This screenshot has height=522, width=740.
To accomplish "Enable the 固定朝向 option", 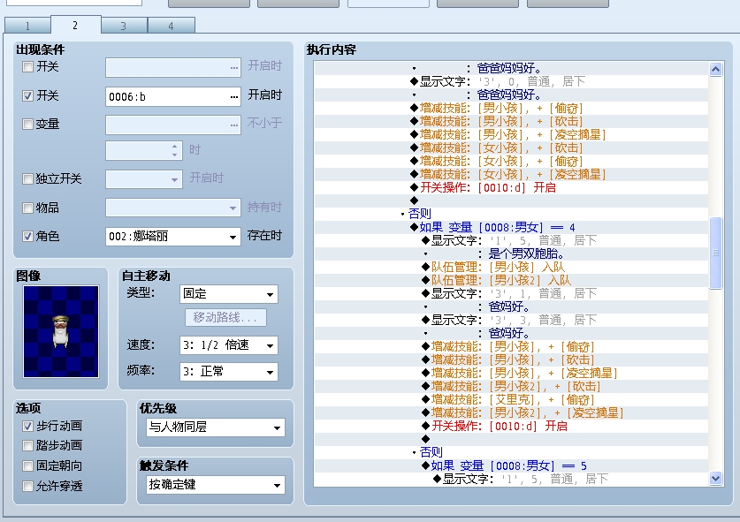I will click(27, 465).
